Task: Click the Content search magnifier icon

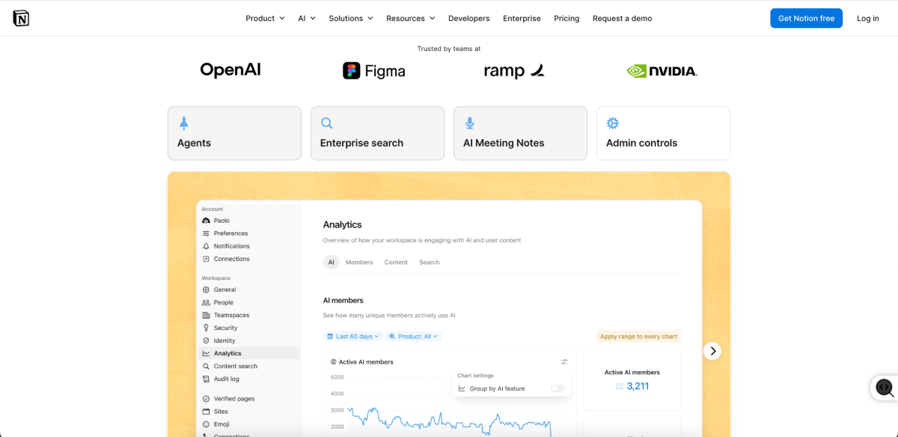Action: [x=206, y=366]
